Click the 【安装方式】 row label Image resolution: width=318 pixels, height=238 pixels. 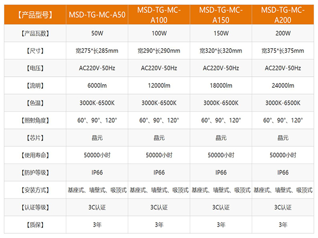coord(35,190)
